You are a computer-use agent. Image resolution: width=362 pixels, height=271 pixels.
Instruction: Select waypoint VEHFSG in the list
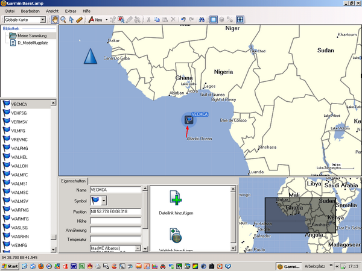coord(26,113)
